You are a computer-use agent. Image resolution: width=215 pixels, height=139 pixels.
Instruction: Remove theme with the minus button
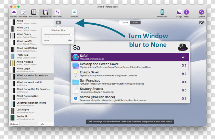(x=52, y=124)
